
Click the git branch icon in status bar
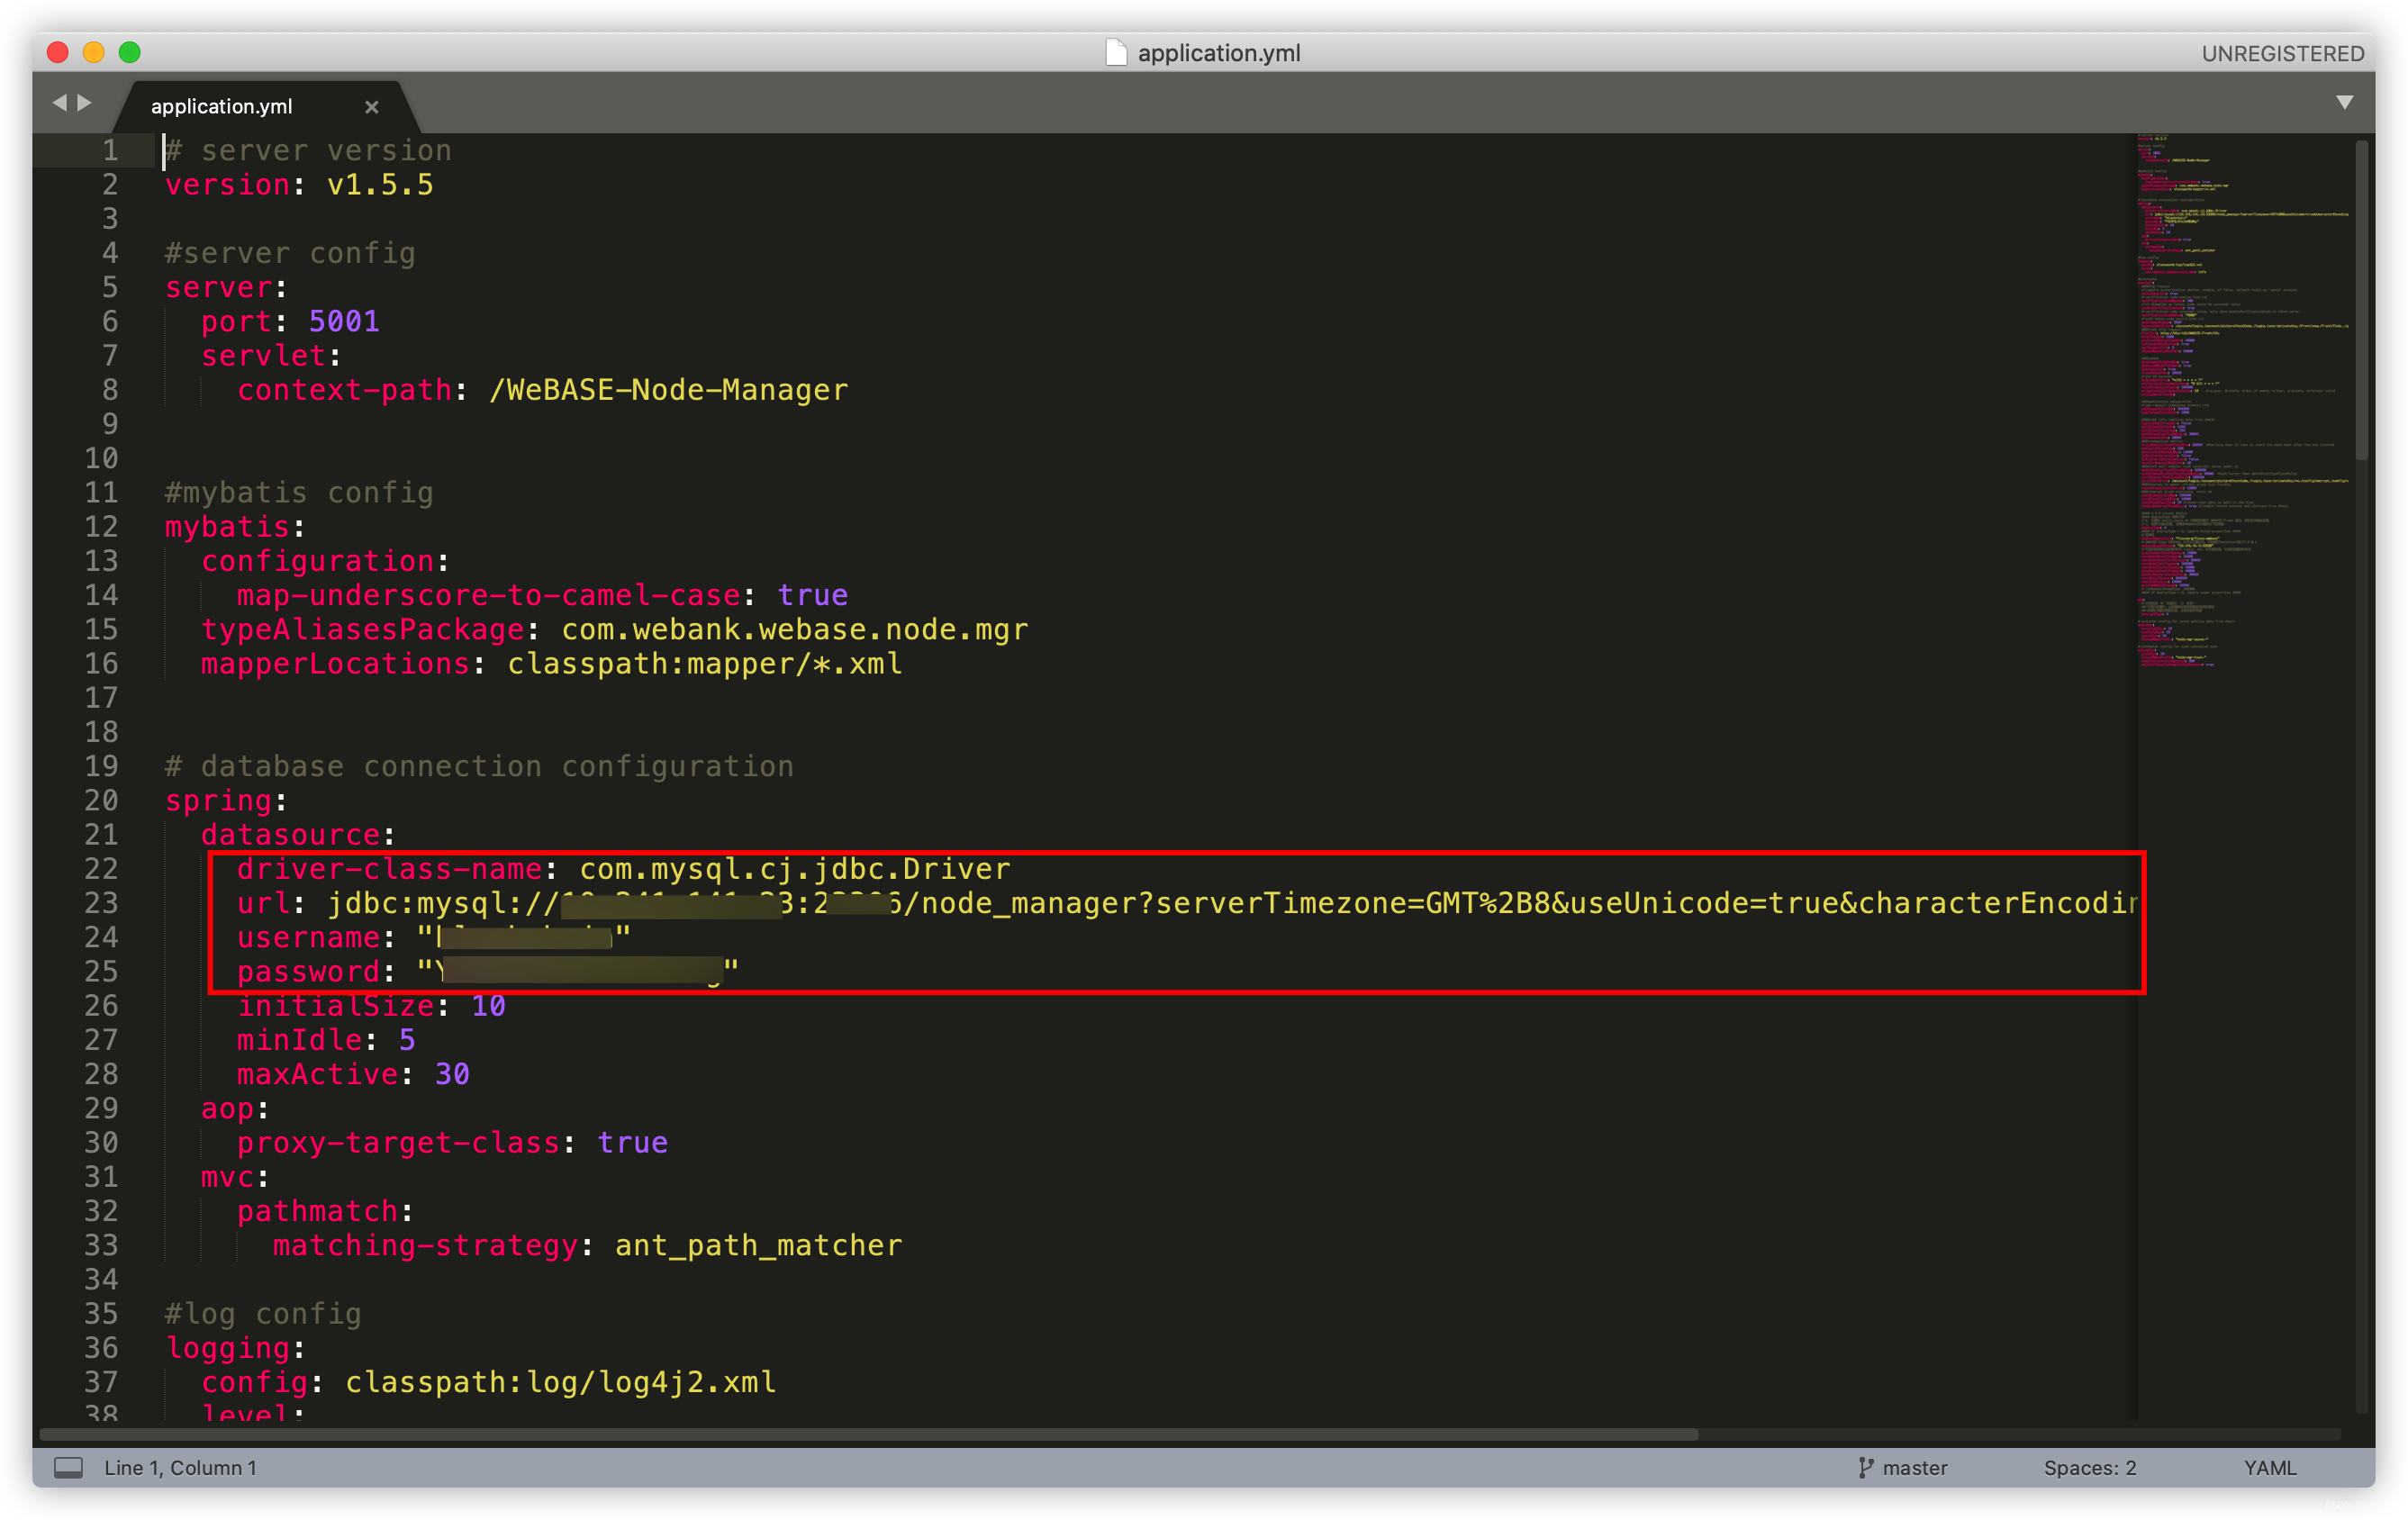click(x=1865, y=1467)
